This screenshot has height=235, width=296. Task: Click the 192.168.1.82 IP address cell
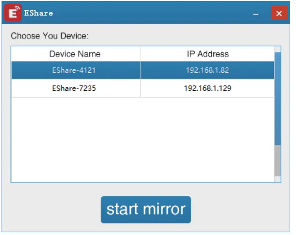[x=207, y=70]
